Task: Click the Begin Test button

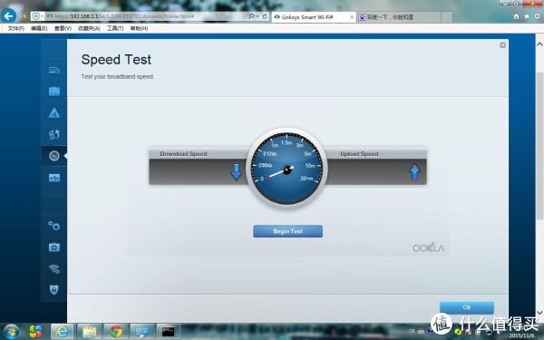Action: pos(287,231)
